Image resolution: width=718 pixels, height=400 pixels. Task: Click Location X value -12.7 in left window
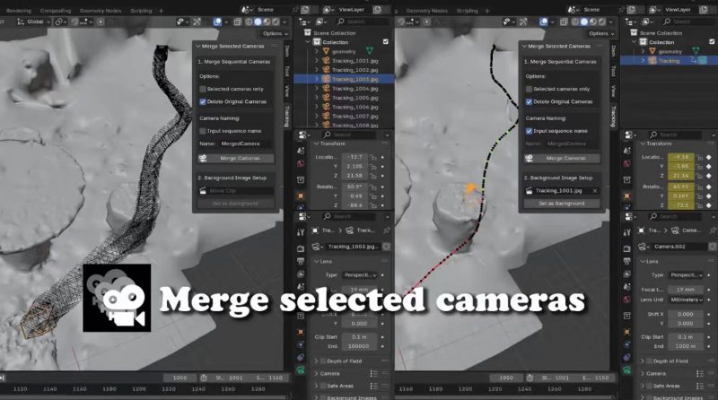[x=355, y=157]
